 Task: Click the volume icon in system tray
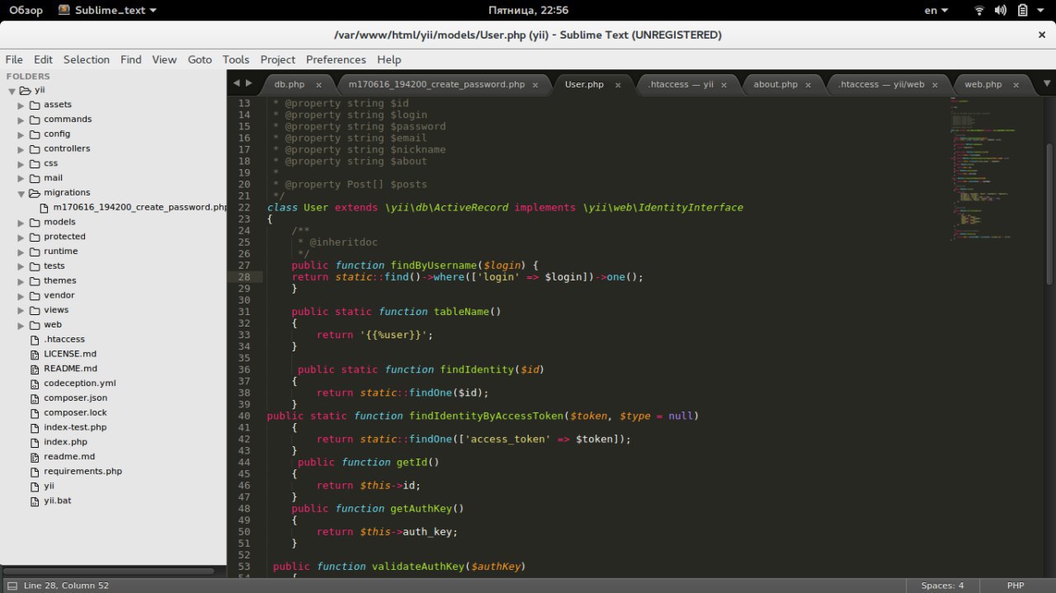click(x=1001, y=11)
